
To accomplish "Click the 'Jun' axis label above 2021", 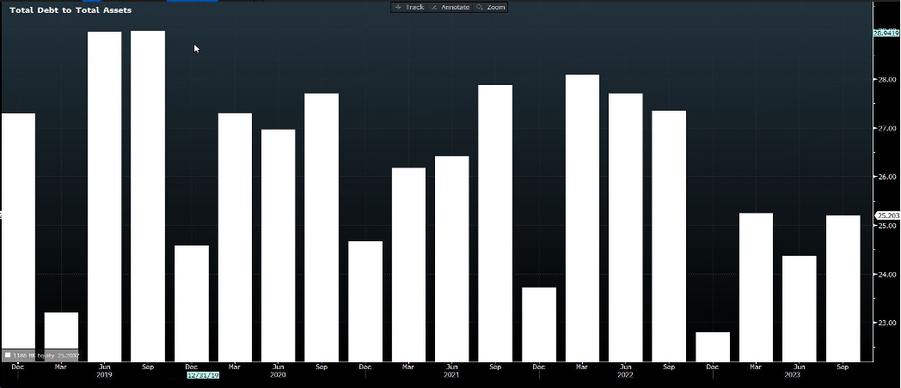I will [x=451, y=367].
